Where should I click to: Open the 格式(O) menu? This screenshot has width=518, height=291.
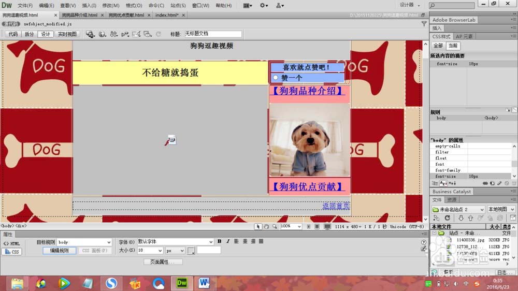pyautogui.click(x=134, y=5)
